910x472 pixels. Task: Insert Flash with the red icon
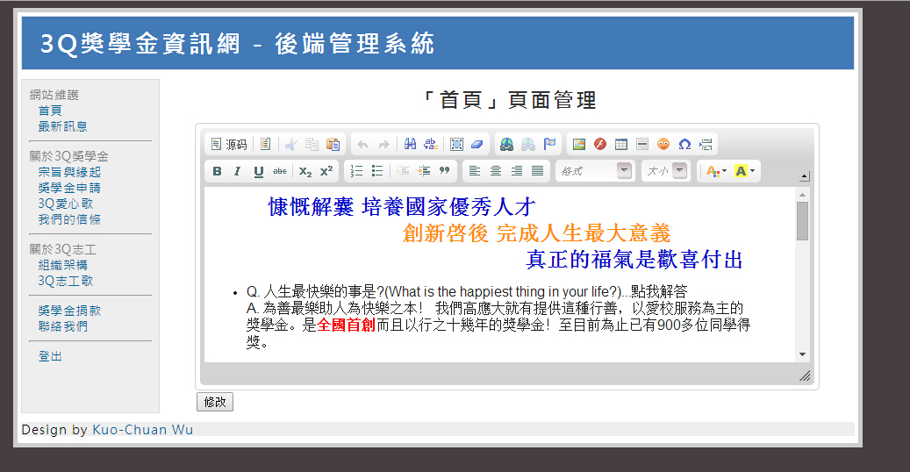pyautogui.click(x=600, y=144)
